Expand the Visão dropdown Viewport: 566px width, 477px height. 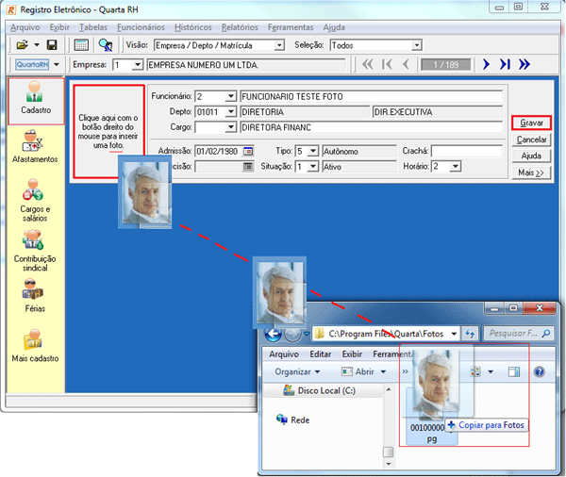[279, 45]
